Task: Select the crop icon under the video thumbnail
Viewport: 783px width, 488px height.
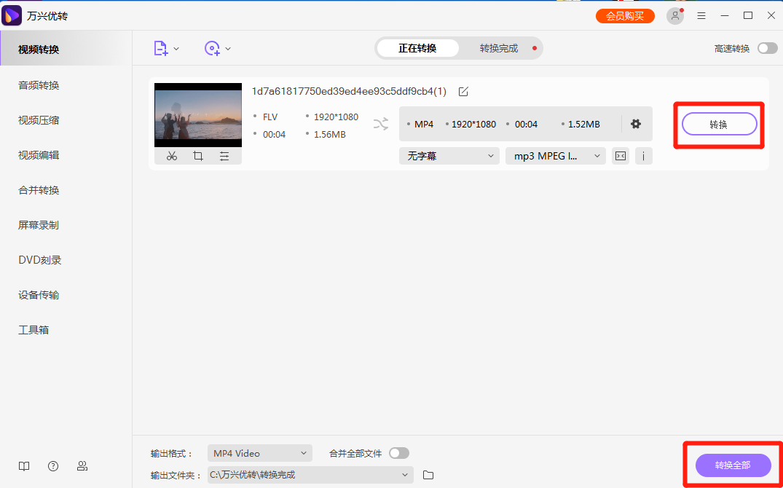Action: (197, 155)
